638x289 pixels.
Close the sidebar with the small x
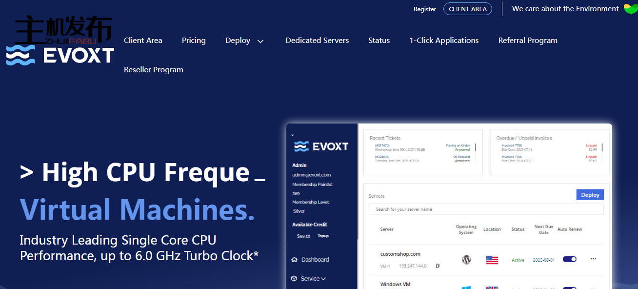293,135
